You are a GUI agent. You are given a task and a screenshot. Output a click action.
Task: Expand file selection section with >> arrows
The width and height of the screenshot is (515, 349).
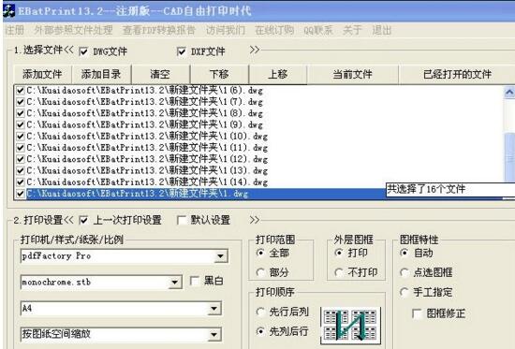[x=255, y=50]
